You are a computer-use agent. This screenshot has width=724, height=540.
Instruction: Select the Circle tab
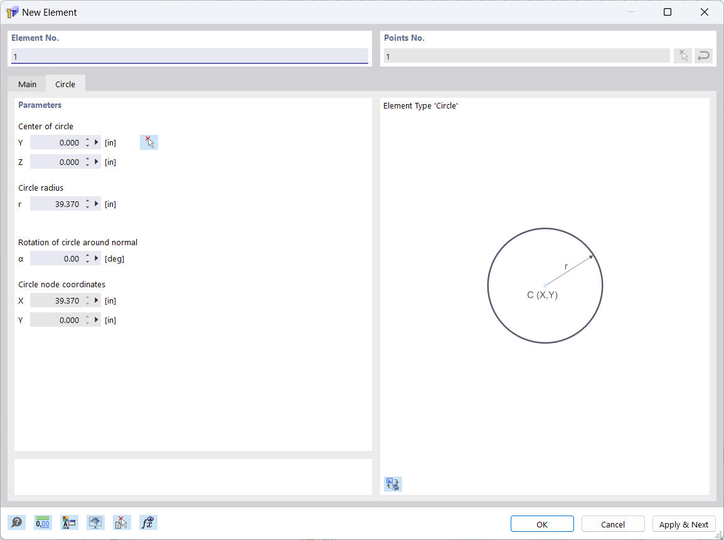click(65, 83)
